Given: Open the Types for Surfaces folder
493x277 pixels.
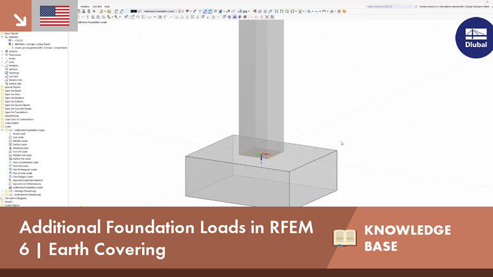Looking at the screenshot, I should tap(14, 102).
